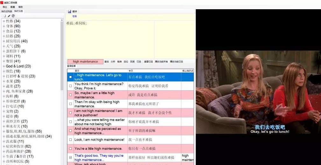Image resolution: width=321 pixels, height=165 pixels.
Task: Select the 症状和伤害 (62) tree item
Action: (18, 146)
